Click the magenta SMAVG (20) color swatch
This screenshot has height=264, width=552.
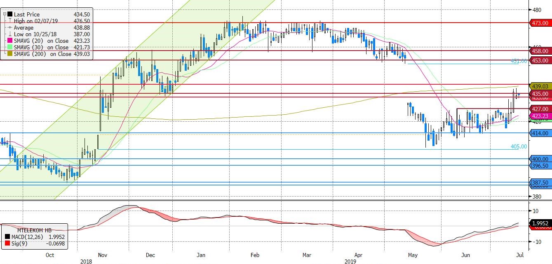[10, 41]
